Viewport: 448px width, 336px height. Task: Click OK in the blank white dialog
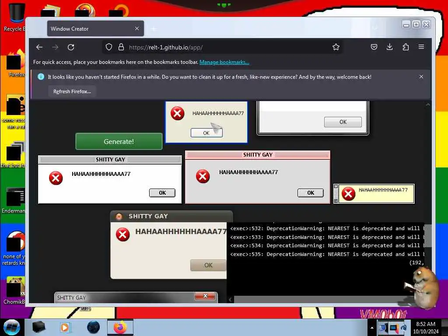(x=343, y=122)
